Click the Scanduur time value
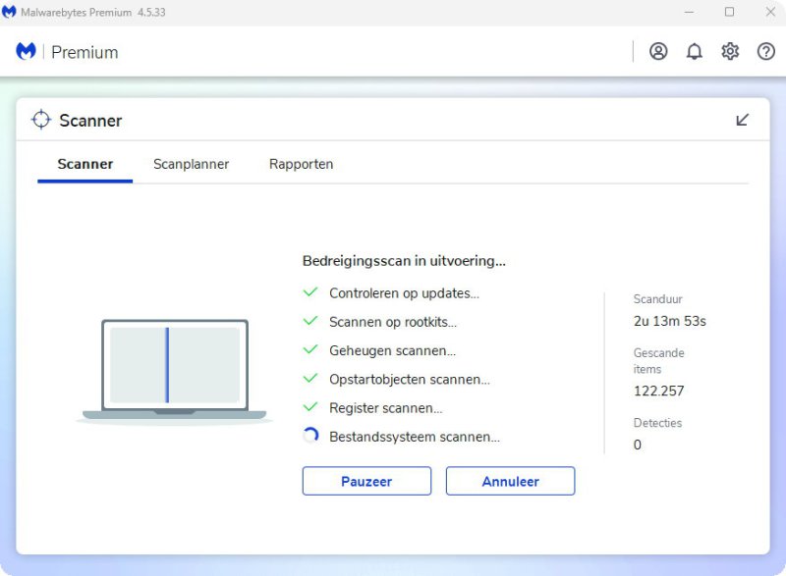 pyautogui.click(x=670, y=321)
